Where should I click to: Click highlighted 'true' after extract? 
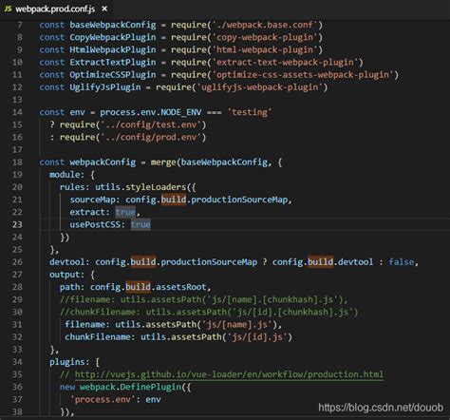pyautogui.click(x=125, y=212)
